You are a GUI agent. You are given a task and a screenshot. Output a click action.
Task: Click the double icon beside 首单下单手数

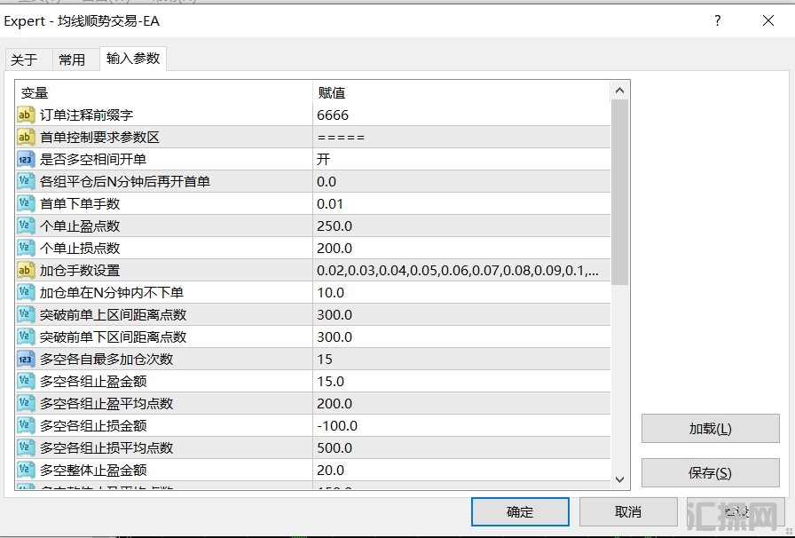(x=26, y=204)
